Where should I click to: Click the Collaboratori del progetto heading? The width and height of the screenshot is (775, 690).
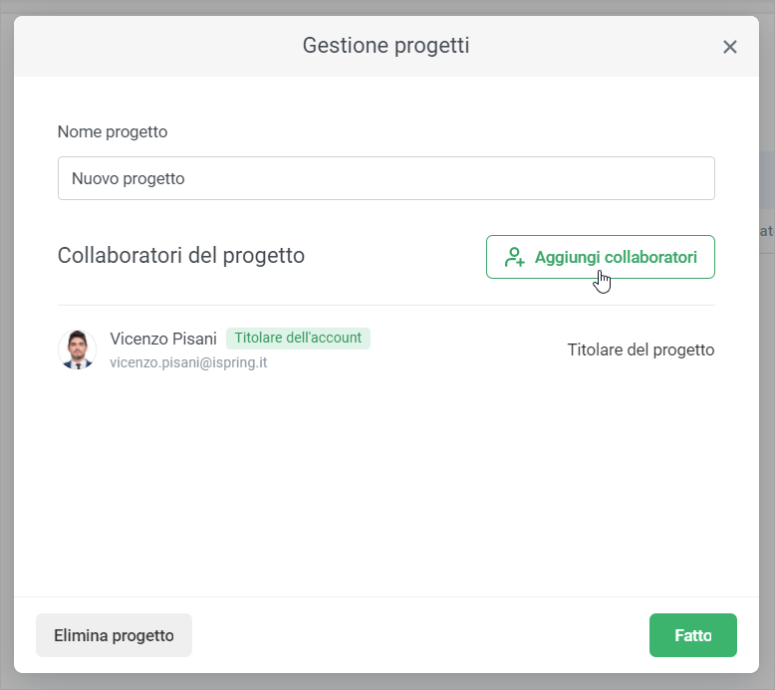pos(181,255)
